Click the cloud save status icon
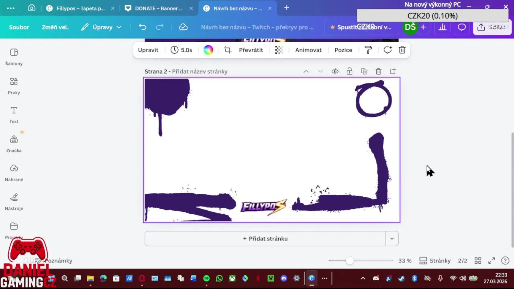Viewport: 514px width, 289px height. click(183, 27)
